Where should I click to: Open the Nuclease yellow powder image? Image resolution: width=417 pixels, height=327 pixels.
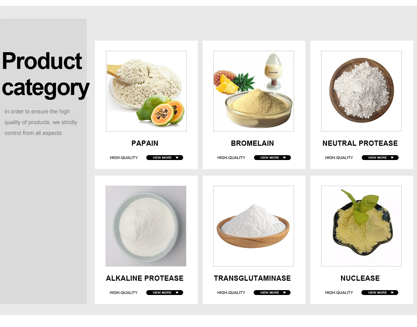[x=361, y=226]
